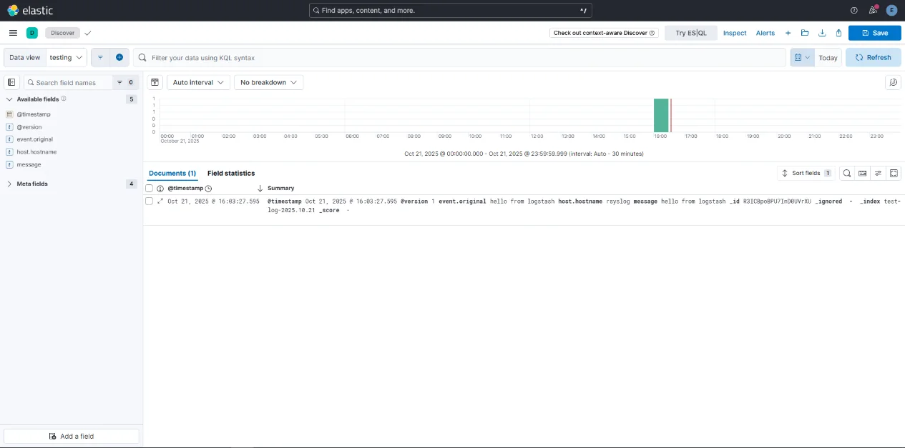This screenshot has height=448, width=905.
Task: Click the Meta fields count badge 4
Action: coord(131,184)
